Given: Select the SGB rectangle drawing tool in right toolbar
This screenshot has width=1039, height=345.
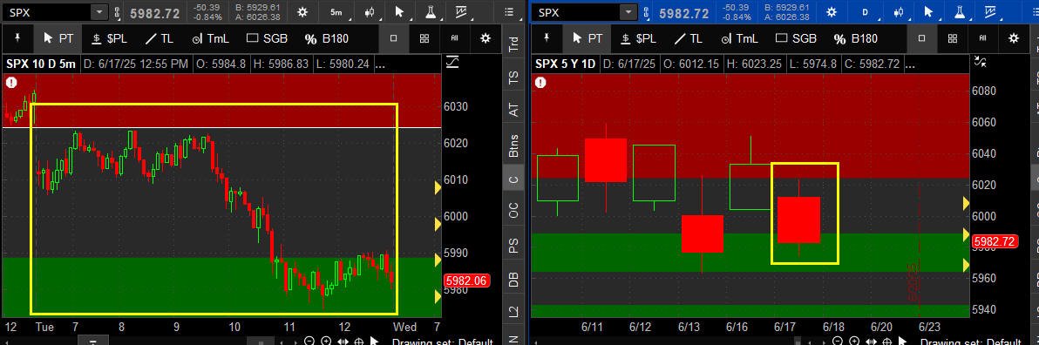Looking at the screenshot, I should 796,38.
